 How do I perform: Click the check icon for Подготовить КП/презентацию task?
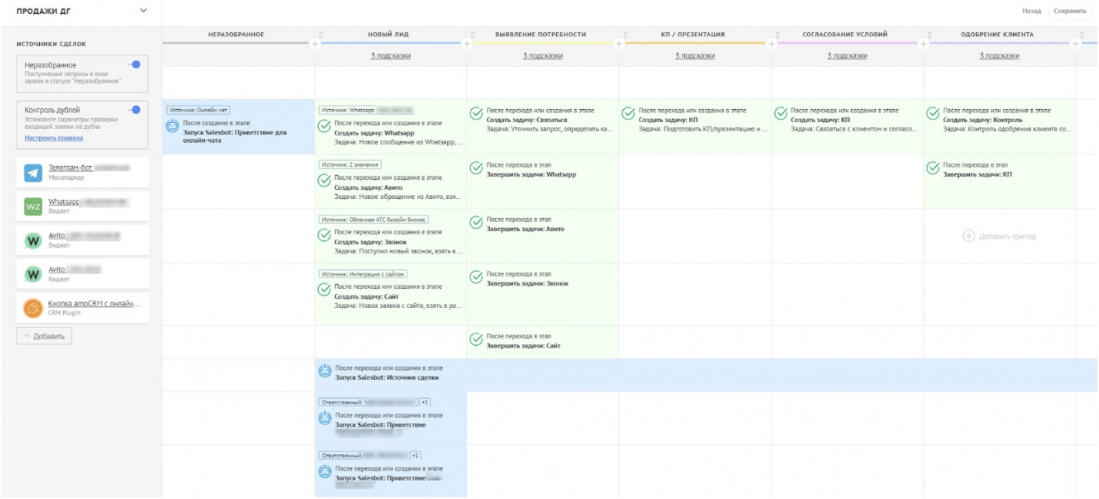click(628, 113)
